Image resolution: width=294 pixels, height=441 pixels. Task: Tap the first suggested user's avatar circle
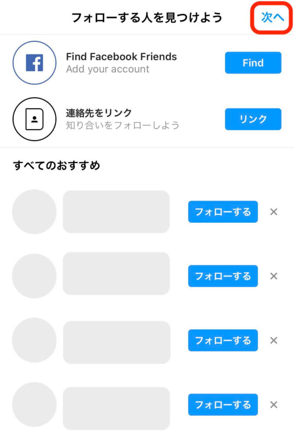tap(34, 212)
